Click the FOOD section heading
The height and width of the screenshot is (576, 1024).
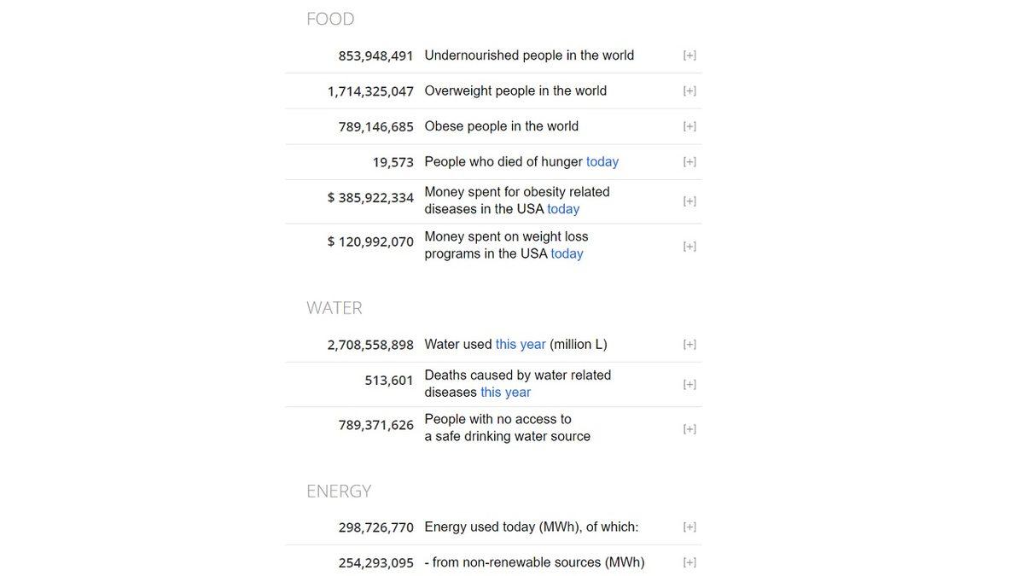tap(330, 19)
